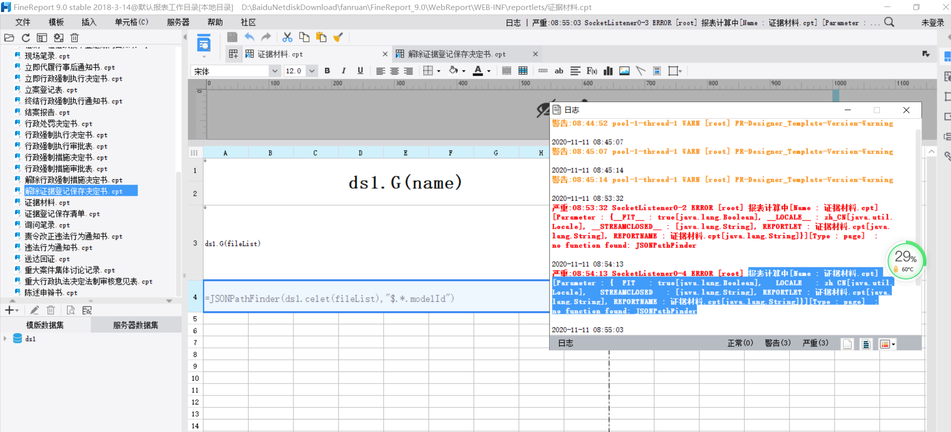Toggle italic formatting
The image size is (951, 432).
(x=344, y=71)
